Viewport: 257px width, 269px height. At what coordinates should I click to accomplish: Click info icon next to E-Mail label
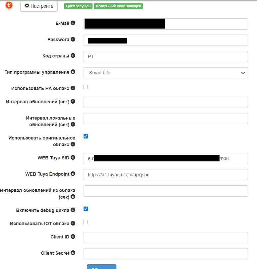[x=73, y=23]
